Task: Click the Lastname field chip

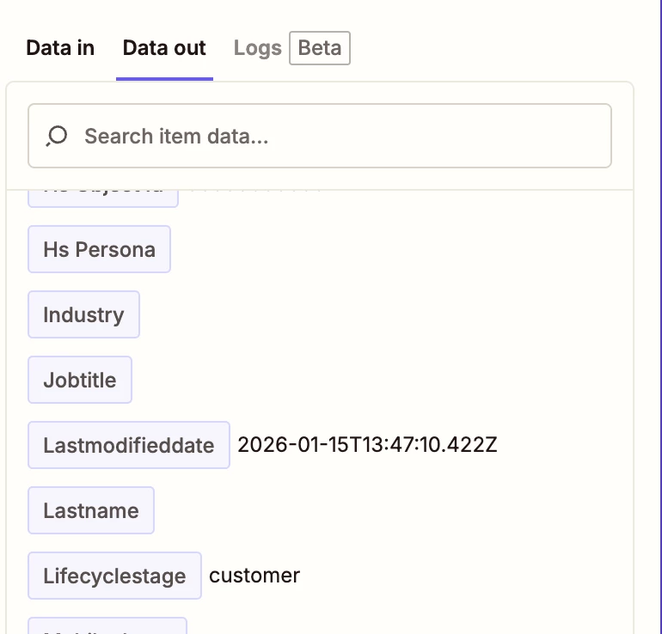Action: (x=90, y=510)
